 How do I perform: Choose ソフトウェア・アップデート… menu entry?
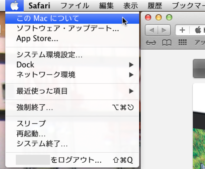point(72,28)
